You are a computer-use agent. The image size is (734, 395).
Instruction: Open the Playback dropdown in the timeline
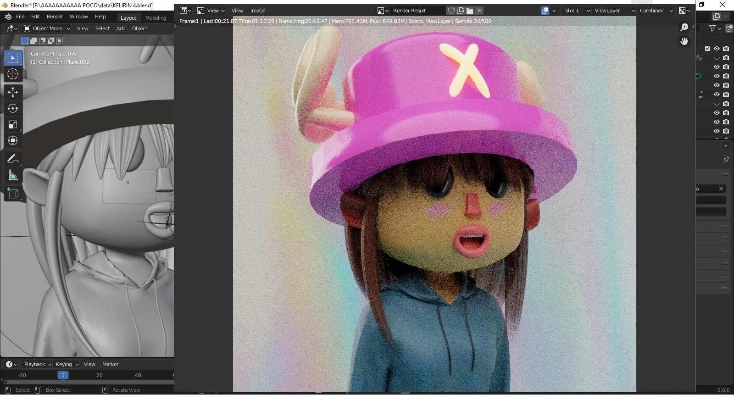[x=37, y=364]
